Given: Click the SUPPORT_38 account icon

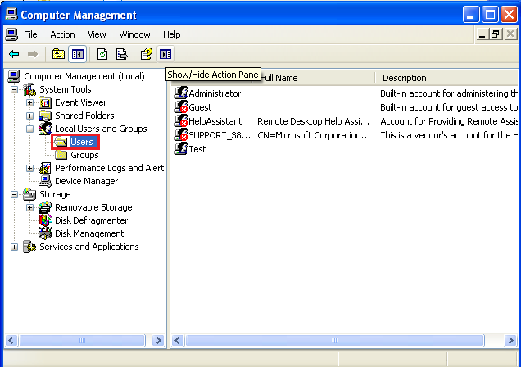Looking at the screenshot, I should (x=181, y=135).
